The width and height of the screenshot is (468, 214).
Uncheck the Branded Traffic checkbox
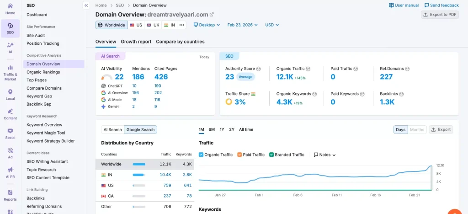(x=271, y=155)
